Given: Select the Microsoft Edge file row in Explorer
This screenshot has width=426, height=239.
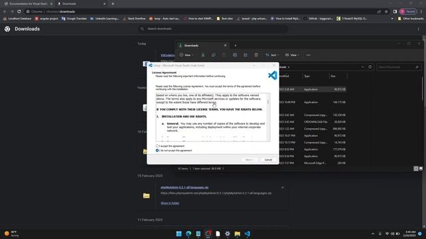Looking at the screenshot, I should 312,163.
